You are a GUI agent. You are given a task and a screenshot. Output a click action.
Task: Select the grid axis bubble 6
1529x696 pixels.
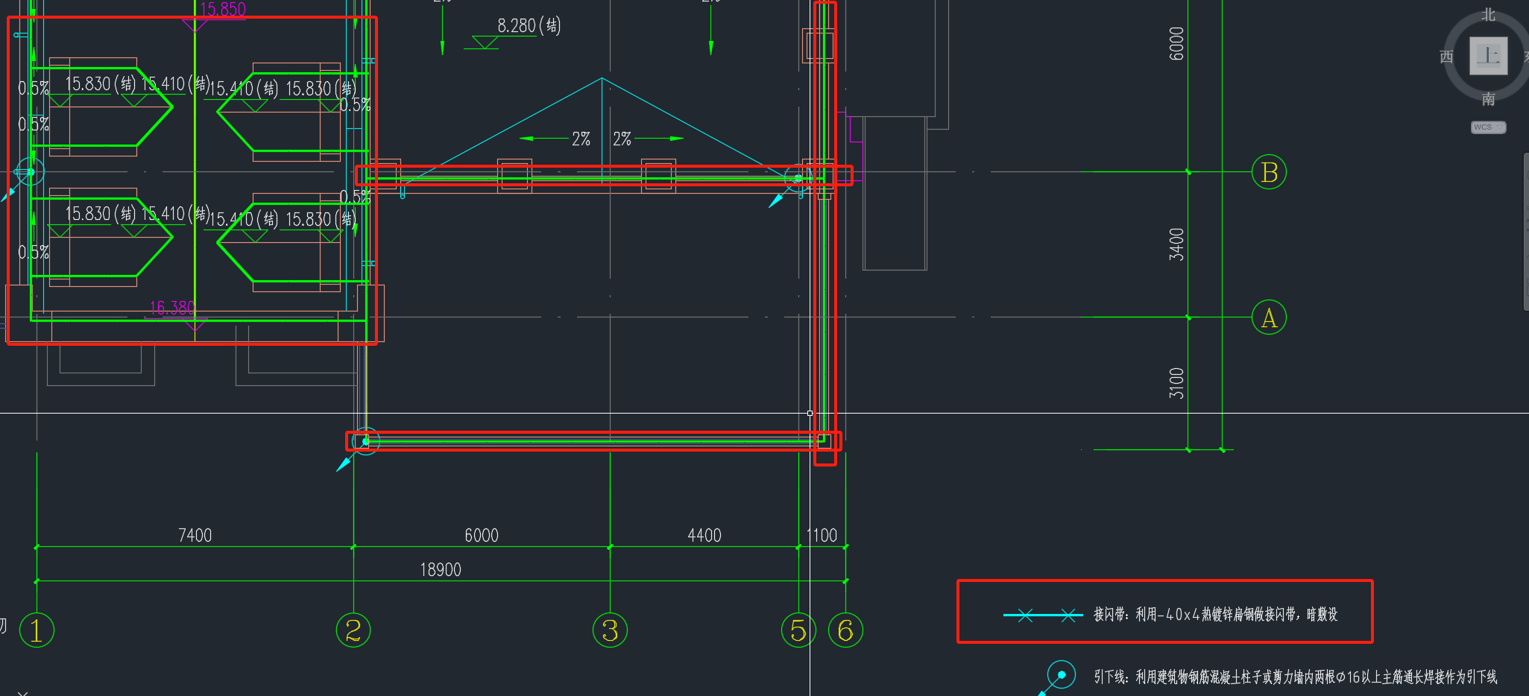click(x=845, y=630)
